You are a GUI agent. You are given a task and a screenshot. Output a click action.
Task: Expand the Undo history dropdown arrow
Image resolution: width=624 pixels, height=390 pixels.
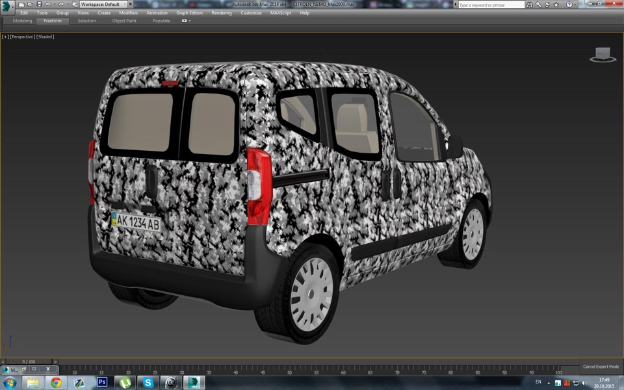coord(54,5)
